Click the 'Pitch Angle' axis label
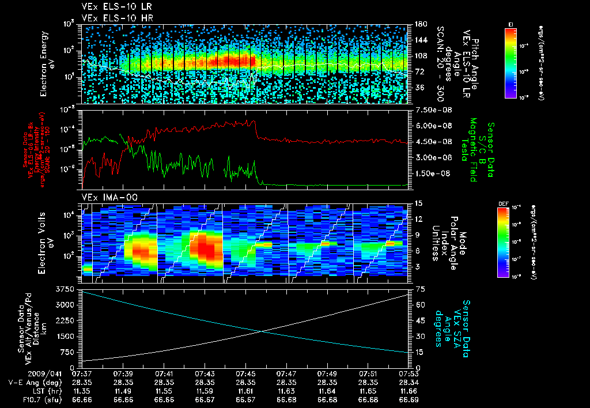 tap(475, 64)
